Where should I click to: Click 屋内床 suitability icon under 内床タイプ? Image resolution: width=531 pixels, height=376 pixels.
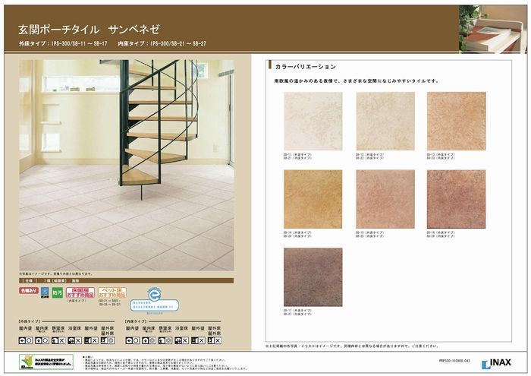[x=149, y=340]
